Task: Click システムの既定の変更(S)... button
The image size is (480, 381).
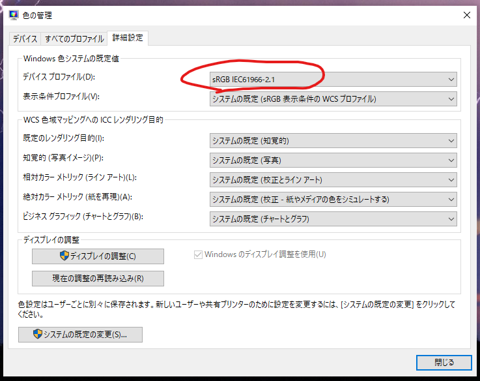Action: 80,335
